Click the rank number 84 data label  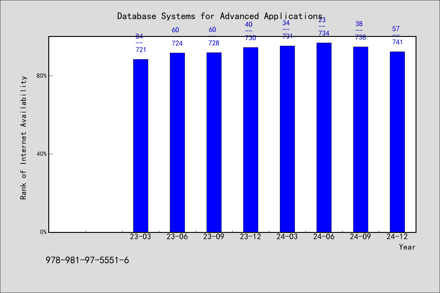139,36
